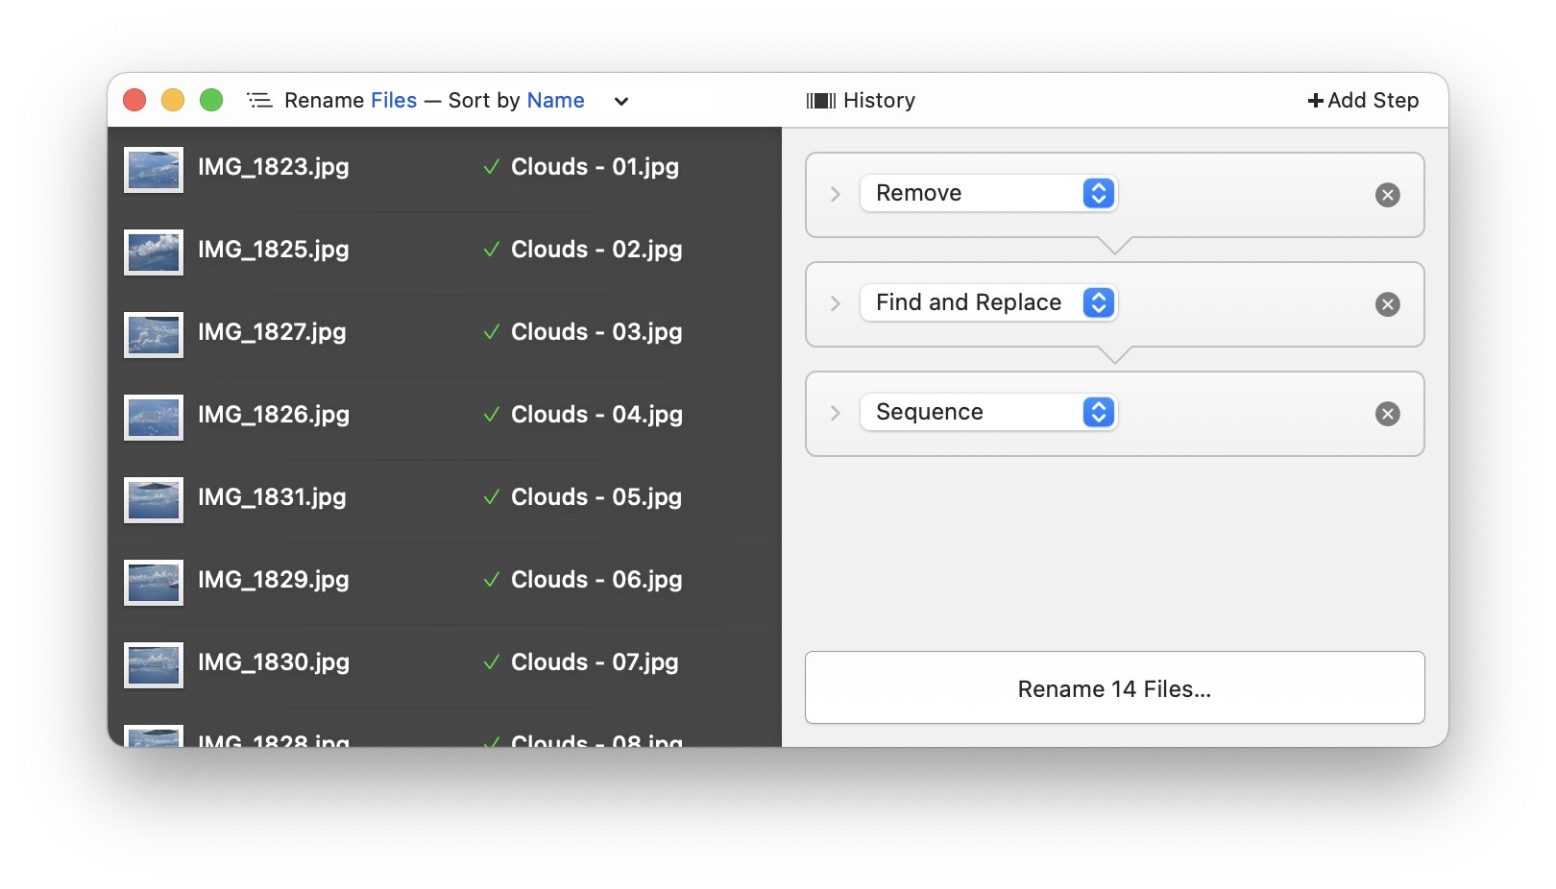Image resolution: width=1556 pixels, height=889 pixels.
Task: Click the Rename 14 Files button
Action: coord(1114,688)
